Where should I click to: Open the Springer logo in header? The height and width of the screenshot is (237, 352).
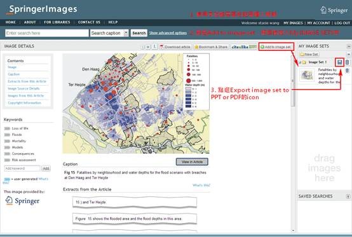pos(334,10)
